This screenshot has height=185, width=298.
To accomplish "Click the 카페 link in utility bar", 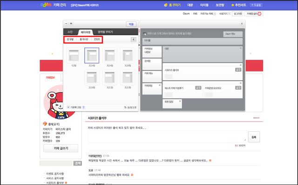I will click(x=195, y=13).
